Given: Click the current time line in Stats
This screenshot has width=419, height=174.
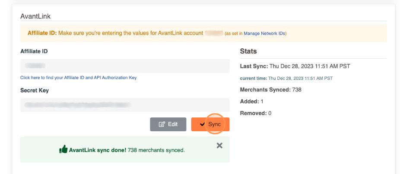Looking at the screenshot, I should click(x=286, y=78).
